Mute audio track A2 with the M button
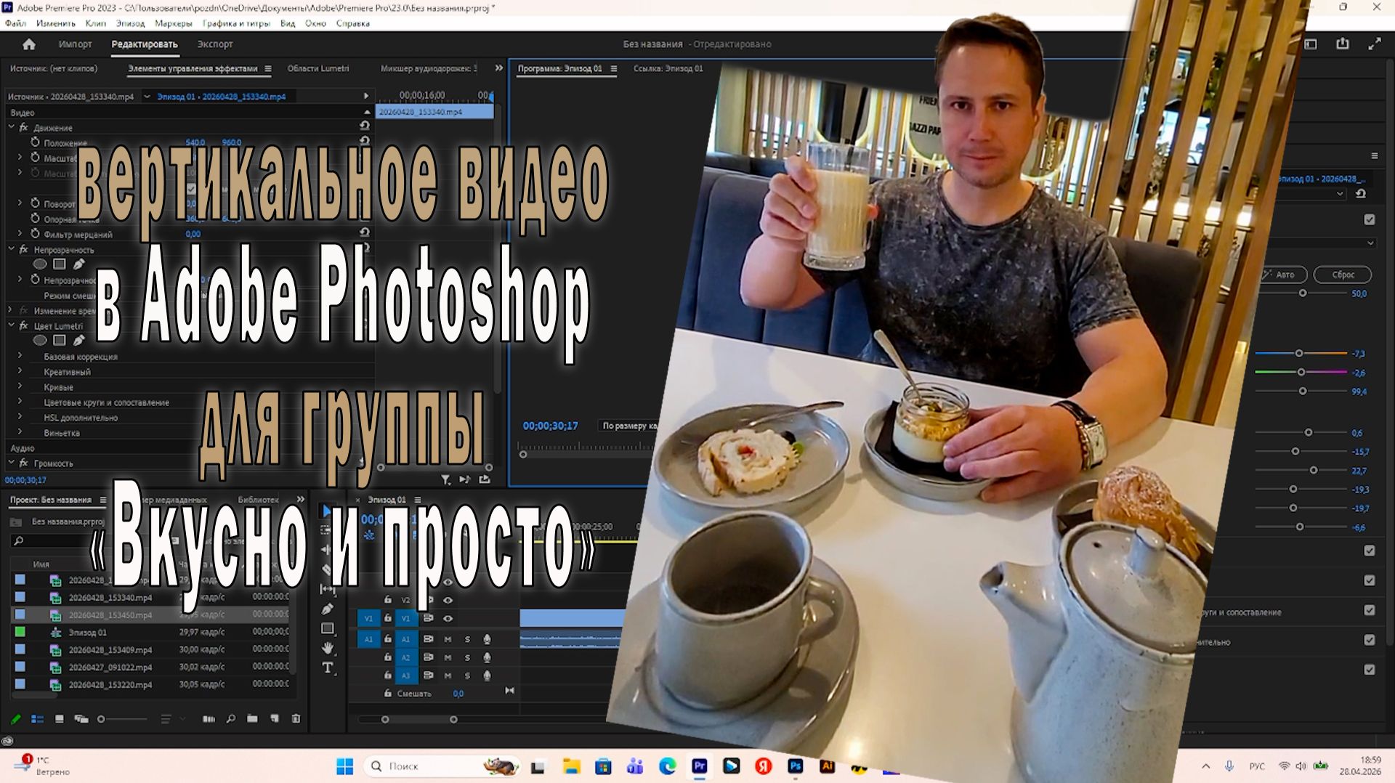The image size is (1395, 783). pos(447,658)
